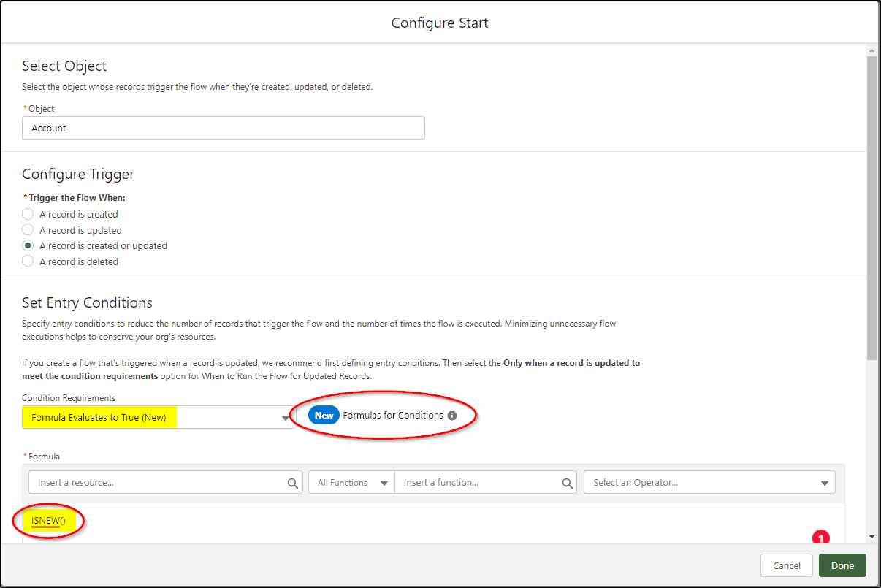Viewport: 881px width, 588px height.
Task: Click the vertical scrollbar thumb
Action: [872, 208]
